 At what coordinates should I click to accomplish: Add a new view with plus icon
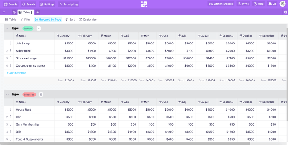37,12
